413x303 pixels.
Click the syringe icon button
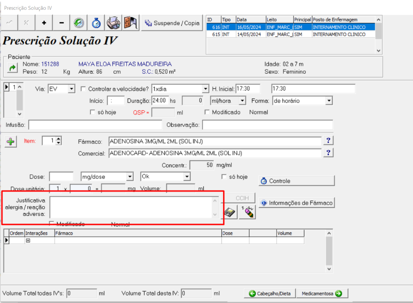(x=248, y=212)
